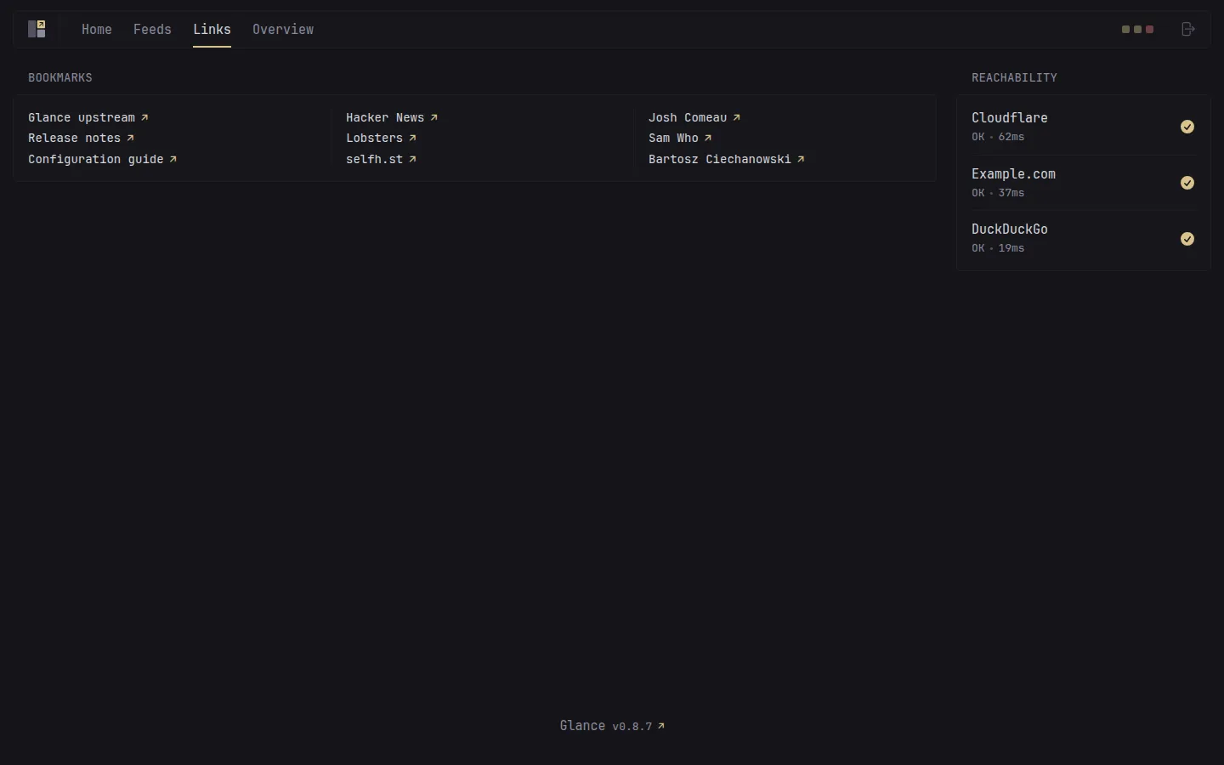Go to the Home page tab
1224x765 pixels.
[97, 29]
